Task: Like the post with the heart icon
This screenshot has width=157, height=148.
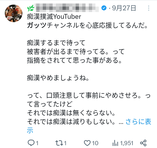Action: [x=87, y=143]
